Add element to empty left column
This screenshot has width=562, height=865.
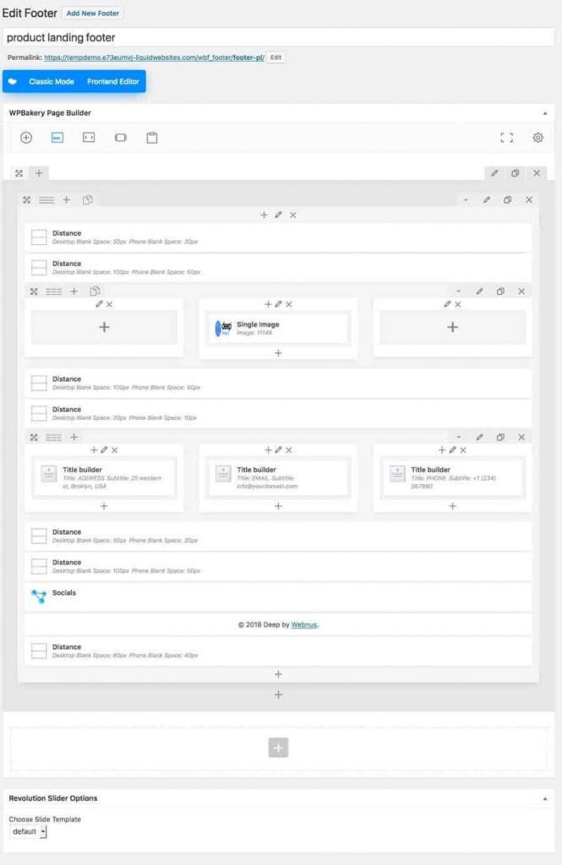[x=104, y=328]
